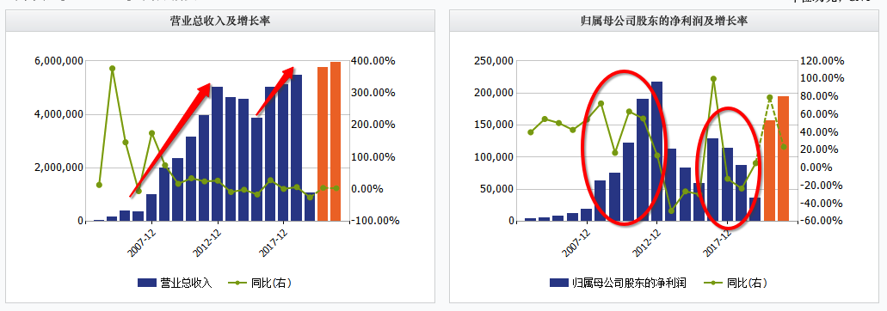Click the dashed-line green point near 80% in profit chart
Image resolution: width=887 pixels, height=311 pixels.
tap(769, 98)
